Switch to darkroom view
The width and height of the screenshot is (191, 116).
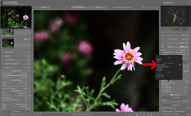[168, 3]
